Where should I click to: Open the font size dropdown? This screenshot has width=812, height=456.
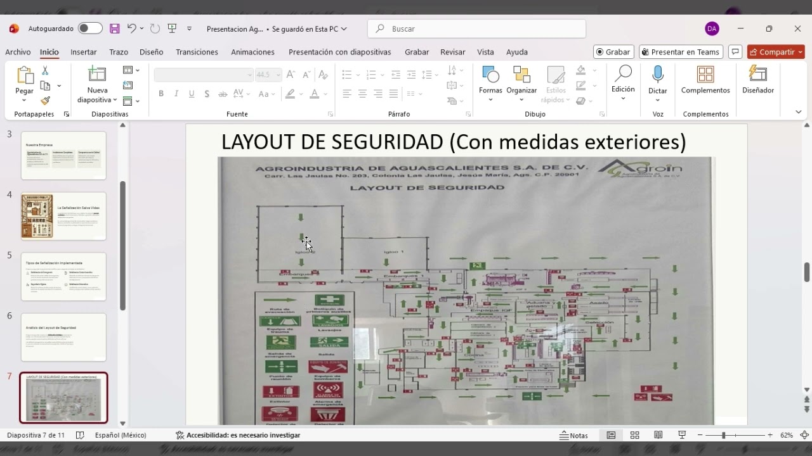pyautogui.click(x=278, y=75)
